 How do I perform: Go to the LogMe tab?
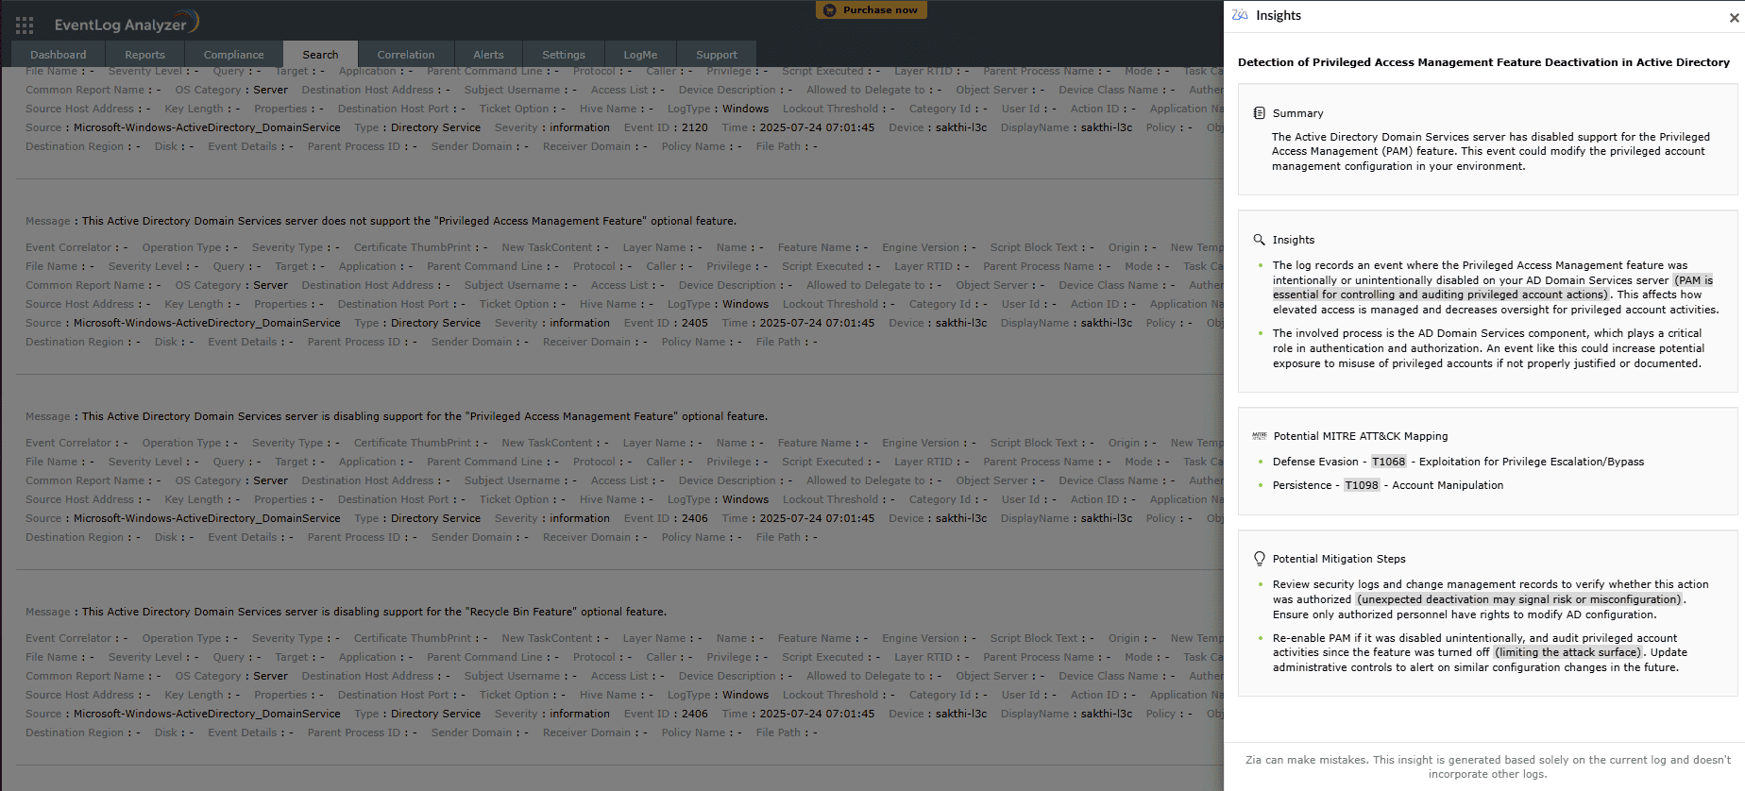pyautogui.click(x=640, y=55)
